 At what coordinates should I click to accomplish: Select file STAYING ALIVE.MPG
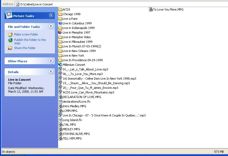point(76,134)
